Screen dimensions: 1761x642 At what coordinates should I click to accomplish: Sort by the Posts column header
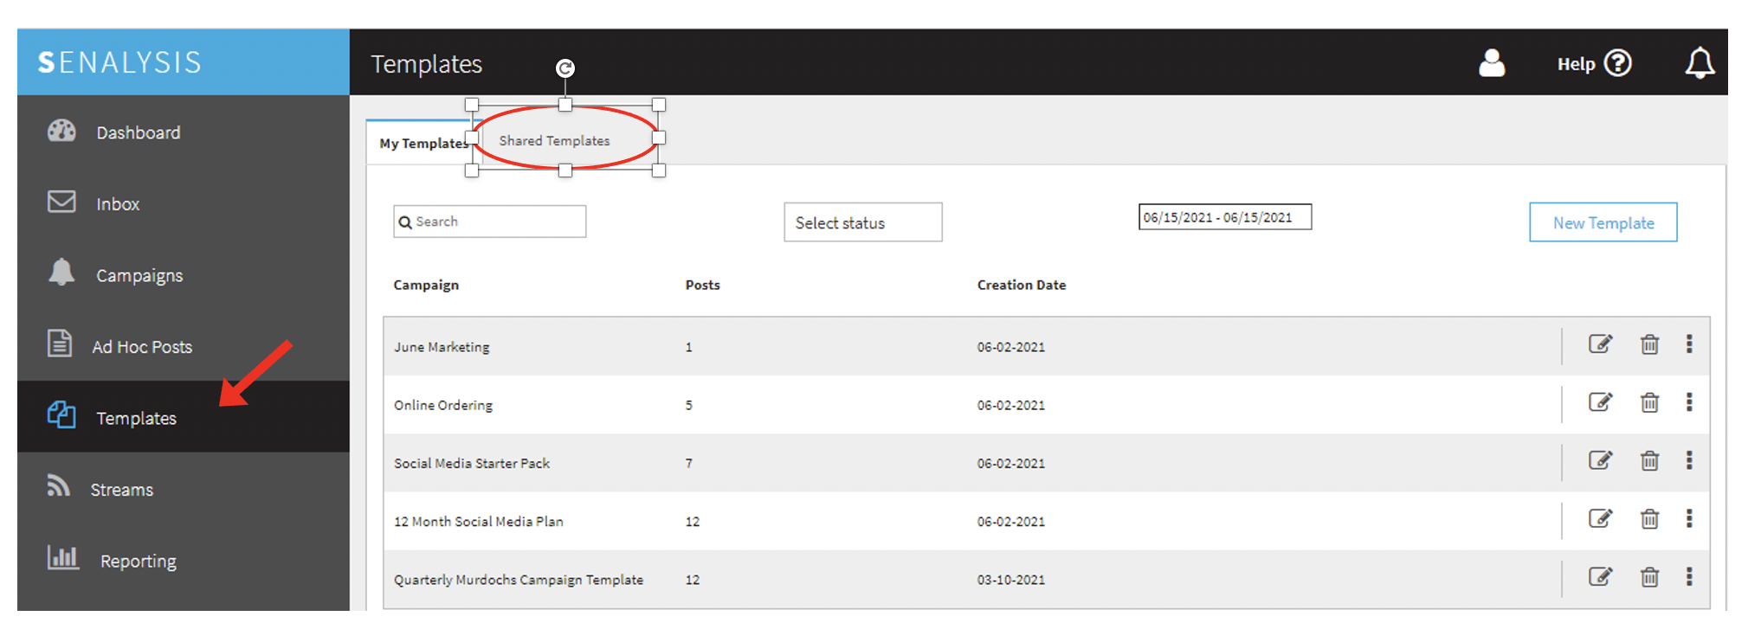[703, 285]
